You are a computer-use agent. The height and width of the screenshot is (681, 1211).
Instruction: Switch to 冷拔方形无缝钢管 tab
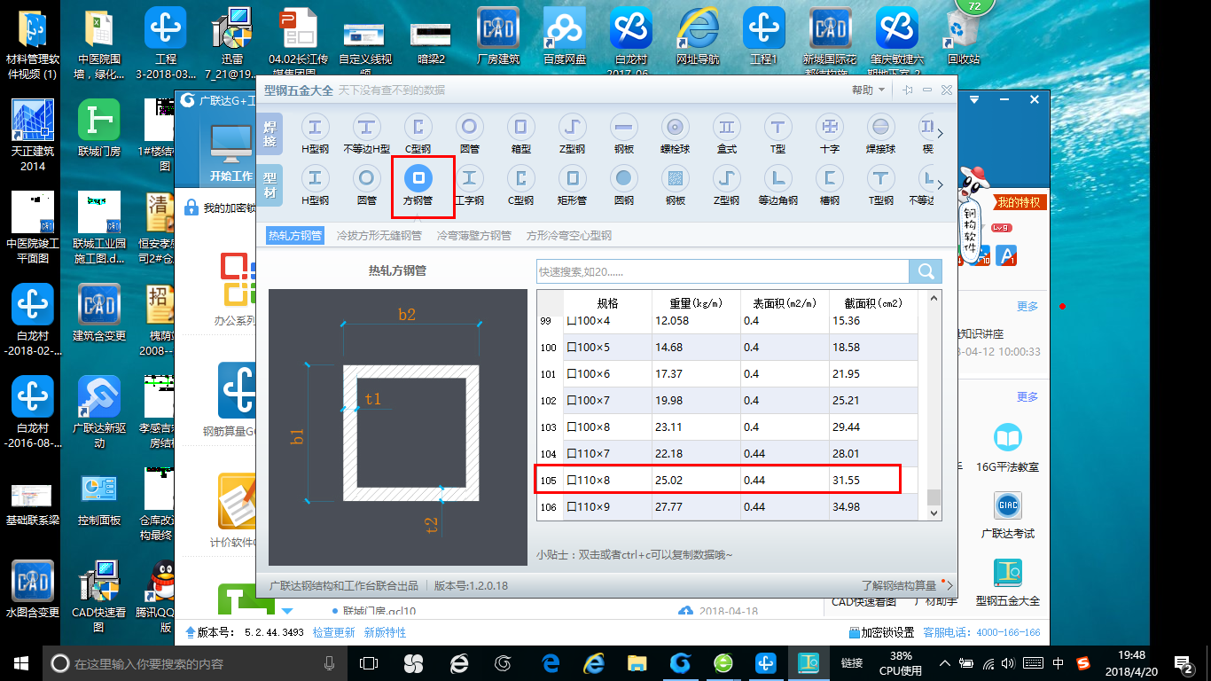point(379,236)
